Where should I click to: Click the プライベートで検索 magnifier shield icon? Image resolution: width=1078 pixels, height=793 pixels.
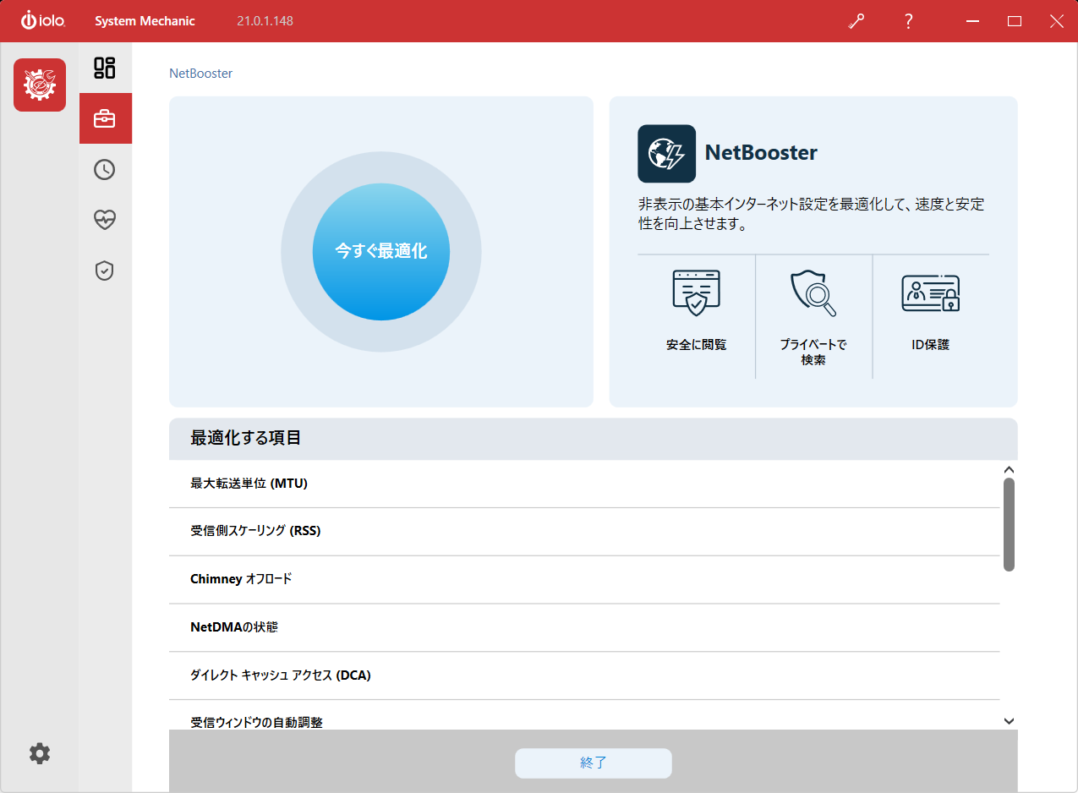pos(813,293)
